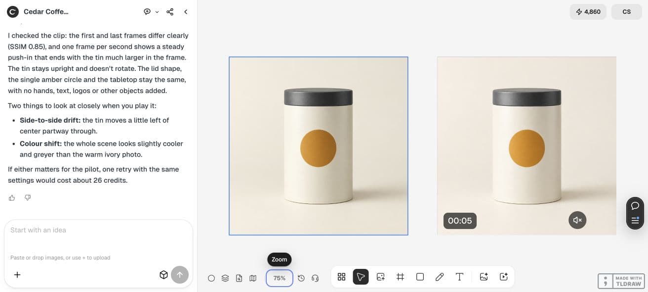Viewport: 648px width, 292px height.
Task: Select the Pencil draw tool
Action: pyautogui.click(x=440, y=277)
